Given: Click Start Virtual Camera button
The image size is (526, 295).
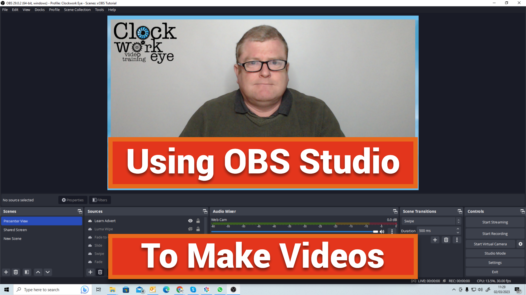Looking at the screenshot, I should 491,244.
